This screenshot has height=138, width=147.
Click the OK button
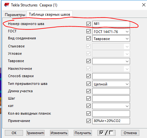point(14,133)
